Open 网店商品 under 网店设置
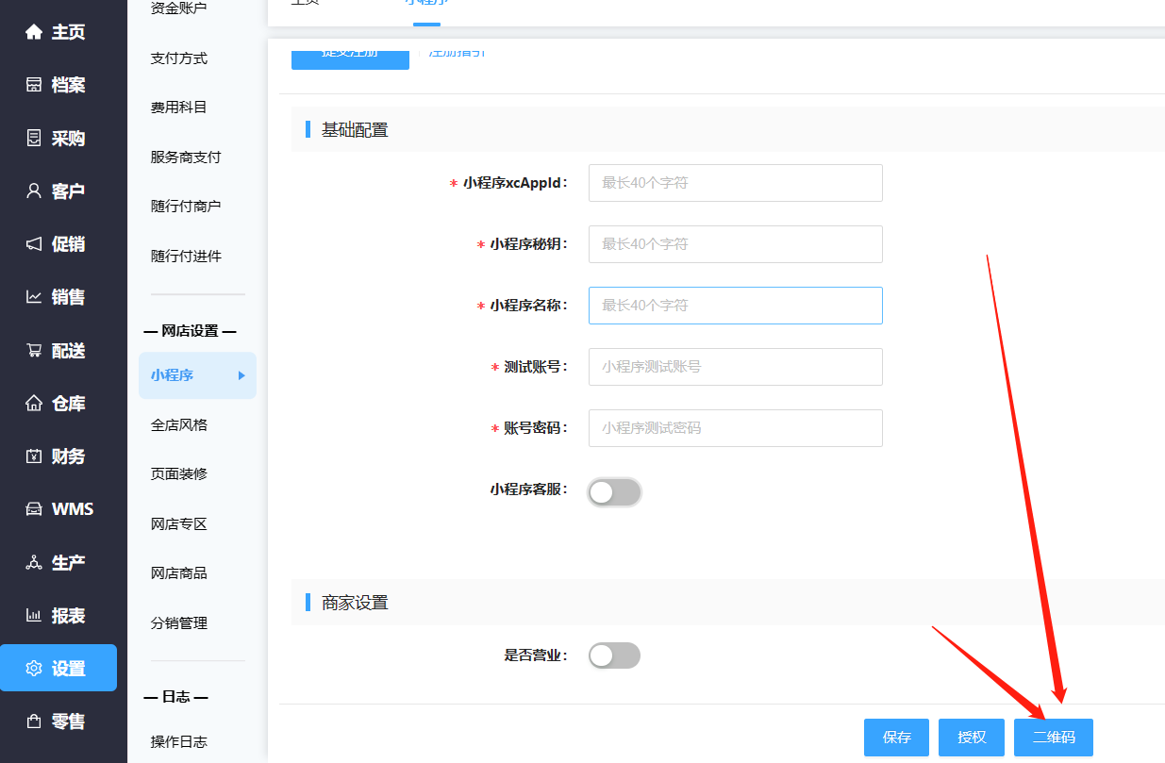The width and height of the screenshot is (1165, 763). click(x=179, y=573)
